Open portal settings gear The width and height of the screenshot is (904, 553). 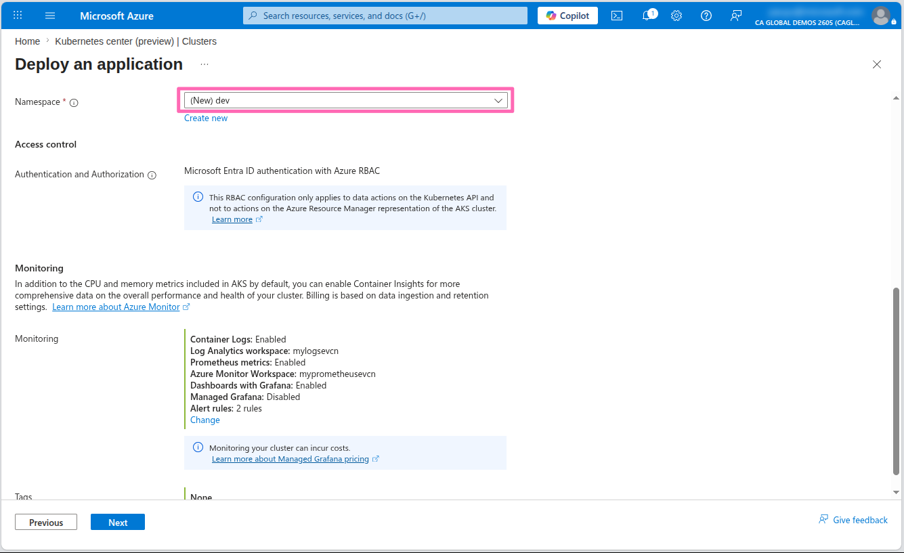click(676, 16)
